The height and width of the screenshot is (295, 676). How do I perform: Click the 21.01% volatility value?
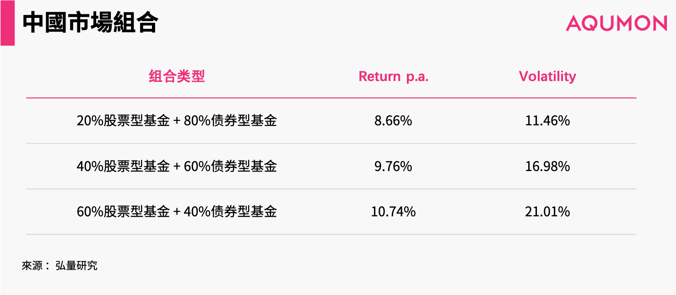(547, 211)
